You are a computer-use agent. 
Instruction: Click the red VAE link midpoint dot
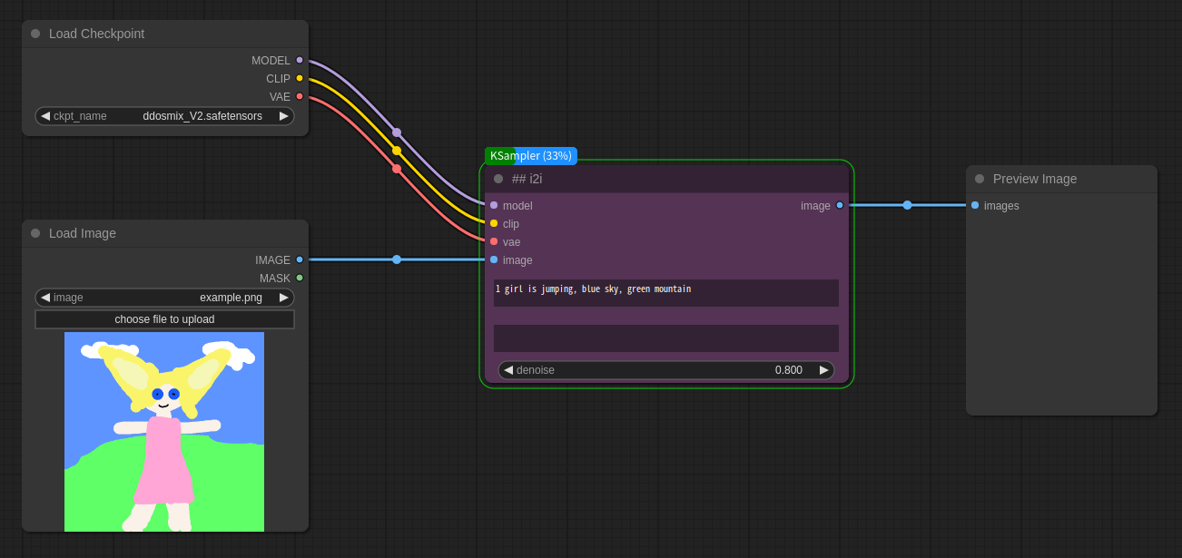(x=397, y=169)
